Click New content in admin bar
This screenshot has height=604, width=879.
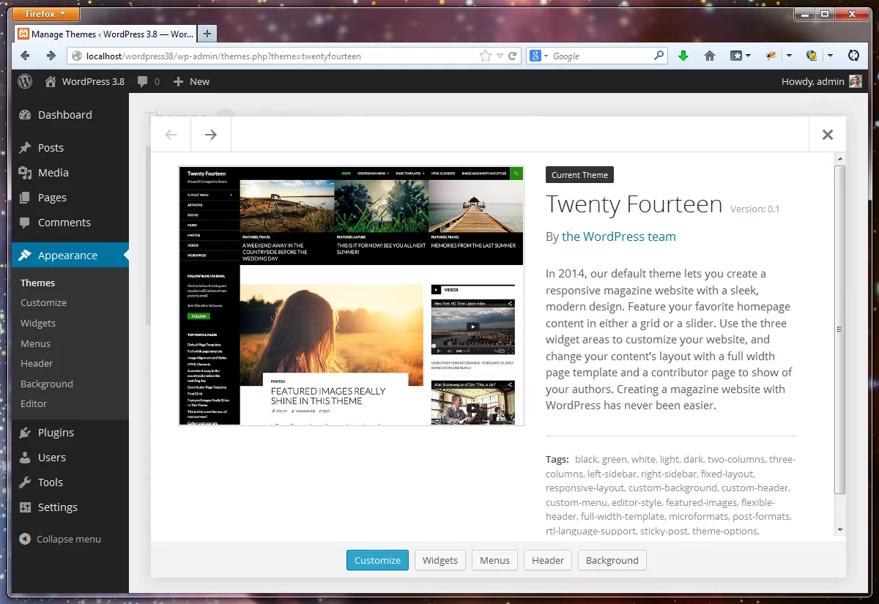(x=191, y=81)
